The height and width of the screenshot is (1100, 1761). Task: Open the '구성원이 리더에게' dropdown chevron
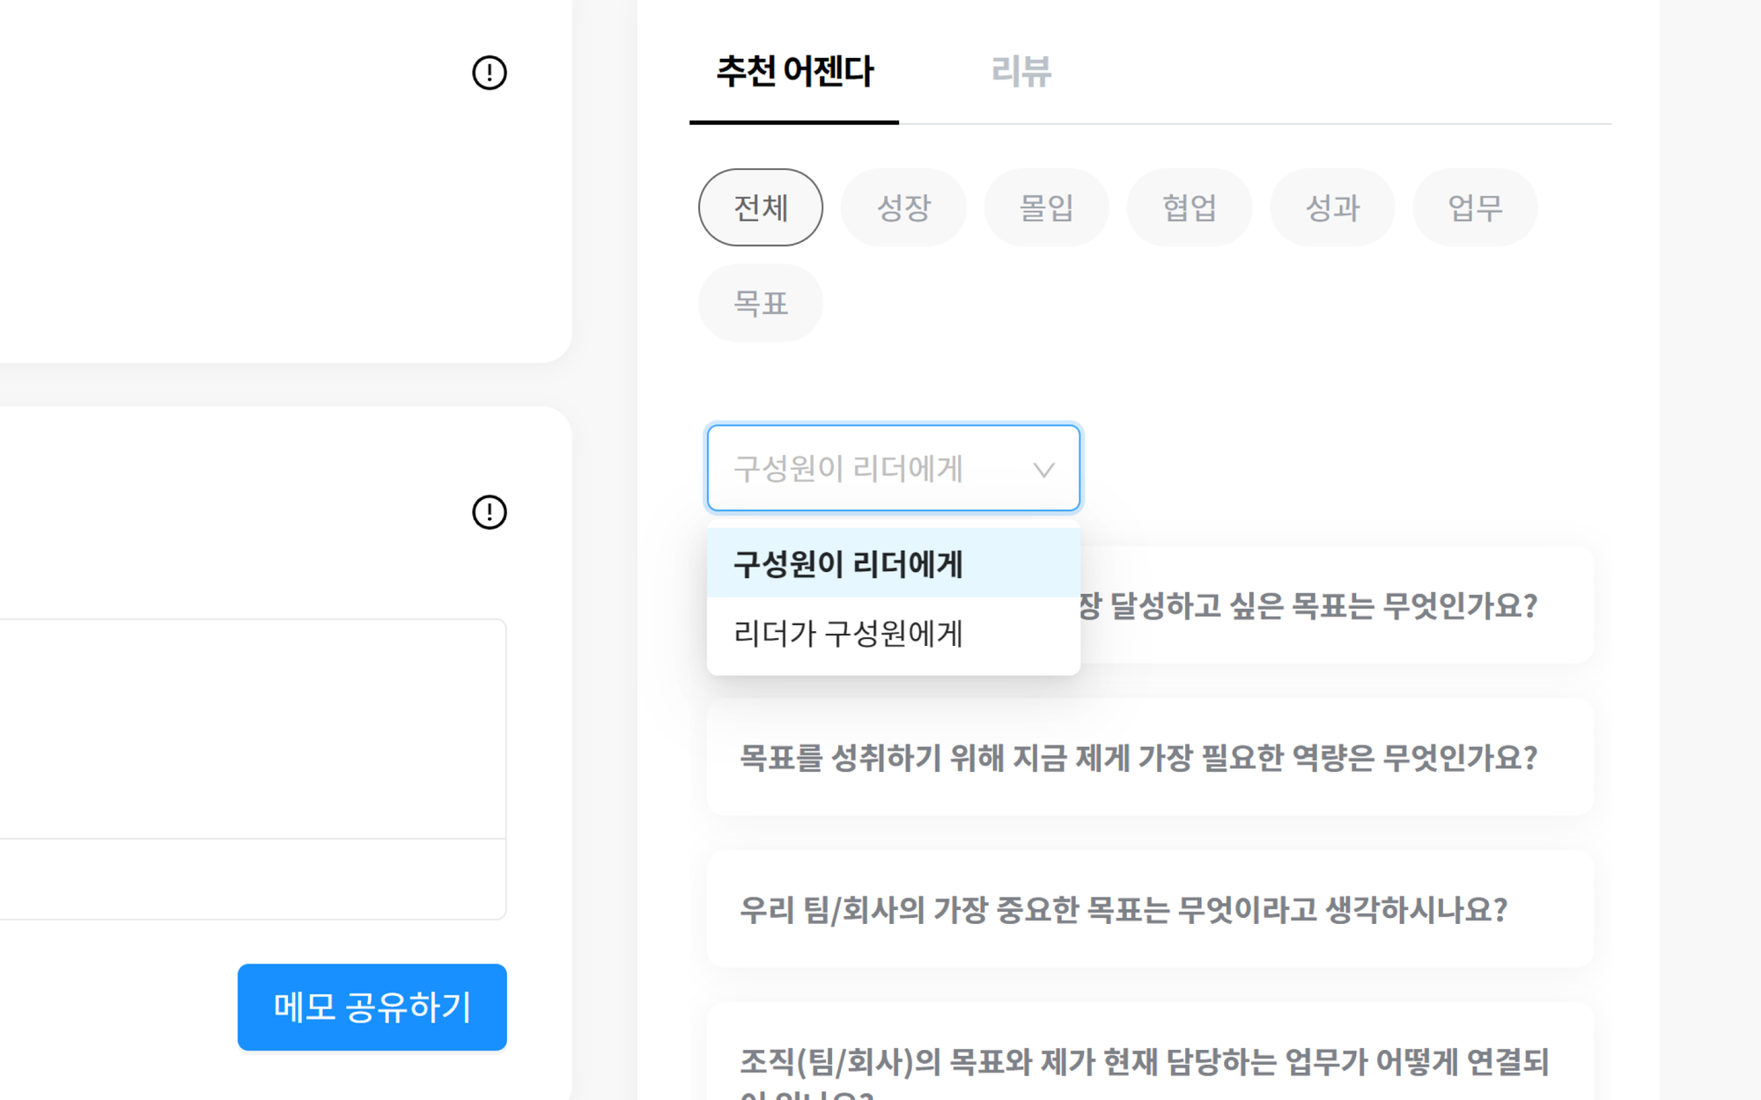pyautogui.click(x=1044, y=469)
